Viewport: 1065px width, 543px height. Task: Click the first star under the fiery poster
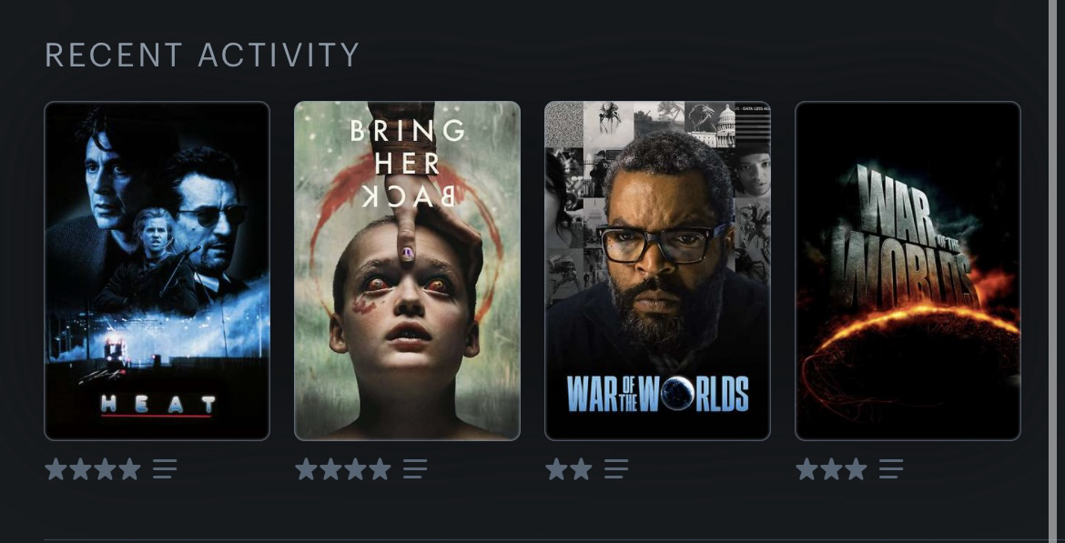[807, 469]
